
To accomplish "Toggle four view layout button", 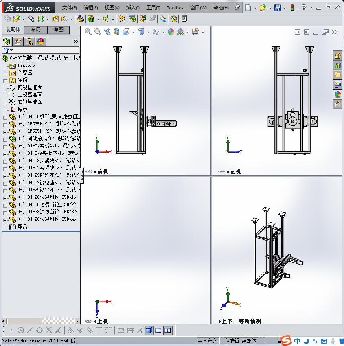I will tap(168, 331).
